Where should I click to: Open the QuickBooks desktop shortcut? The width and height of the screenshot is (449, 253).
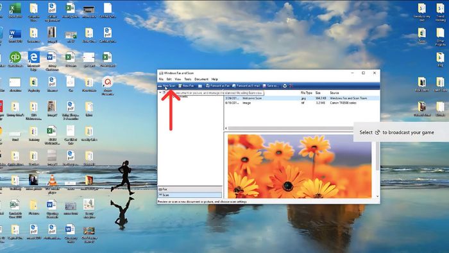point(15,60)
